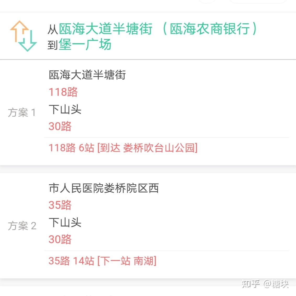Open the 30路 bus route in 方案 1
This screenshot has height=296, width=296.
(60, 126)
